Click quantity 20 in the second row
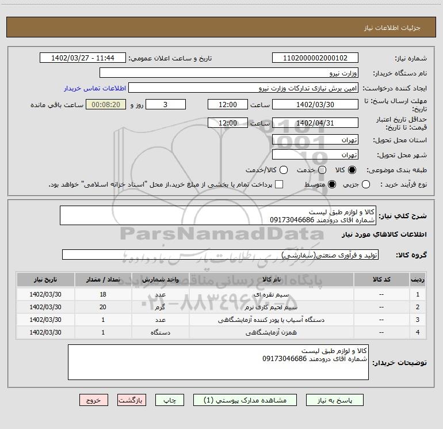Image resolution: width=443 pixels, height=429 pixels. point(103,307)
